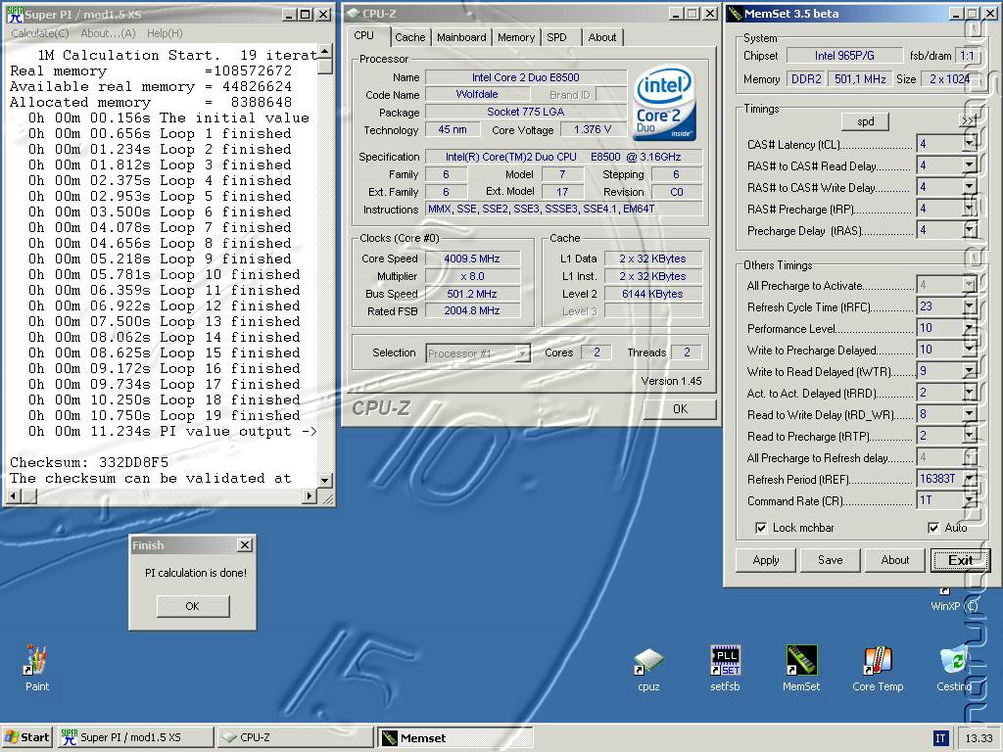Open the Help(H) menu in Super PI
The height and width of the screenshot is (752, 1003).
point(165,33)
